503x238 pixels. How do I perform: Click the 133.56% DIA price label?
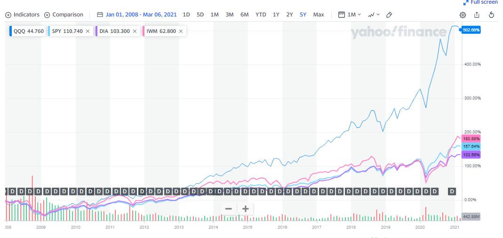pyautogui.click(x=471, y=155)
